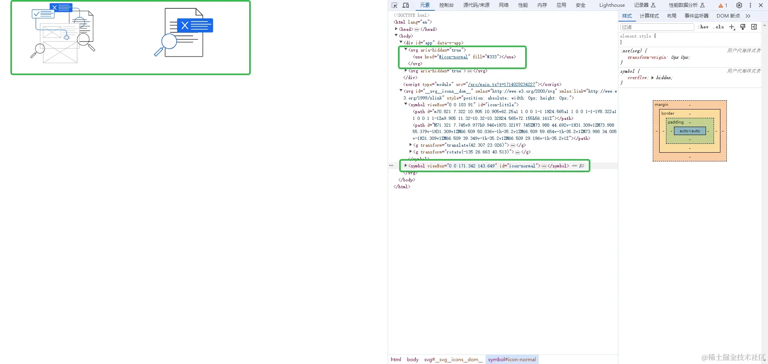Expand the head element
Screen dimensions: 768x364
[396, 29]
